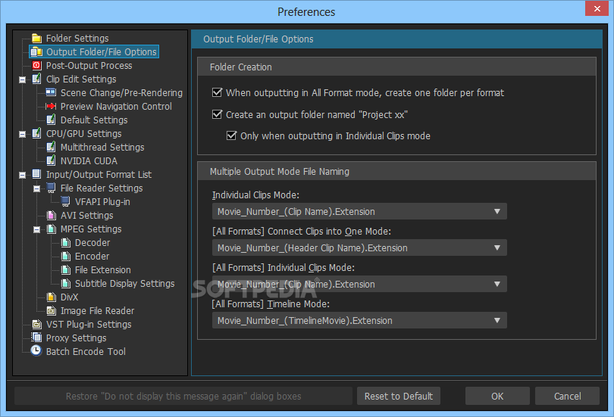Collapse the Clip Edit Settings tree node
Viewport: 614px width, 417px height.
22,79
